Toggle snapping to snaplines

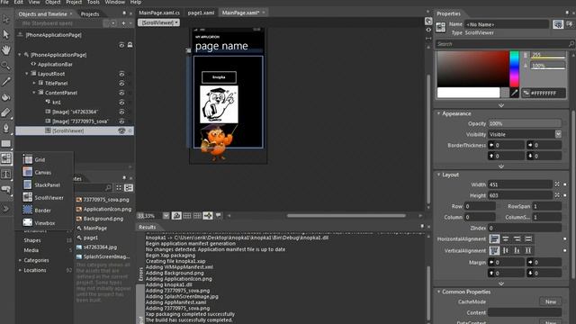click(x=208, y=216)
